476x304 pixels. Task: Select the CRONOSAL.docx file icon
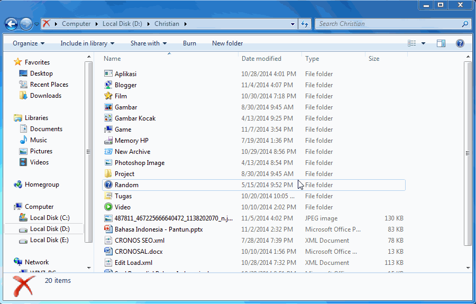108,252
